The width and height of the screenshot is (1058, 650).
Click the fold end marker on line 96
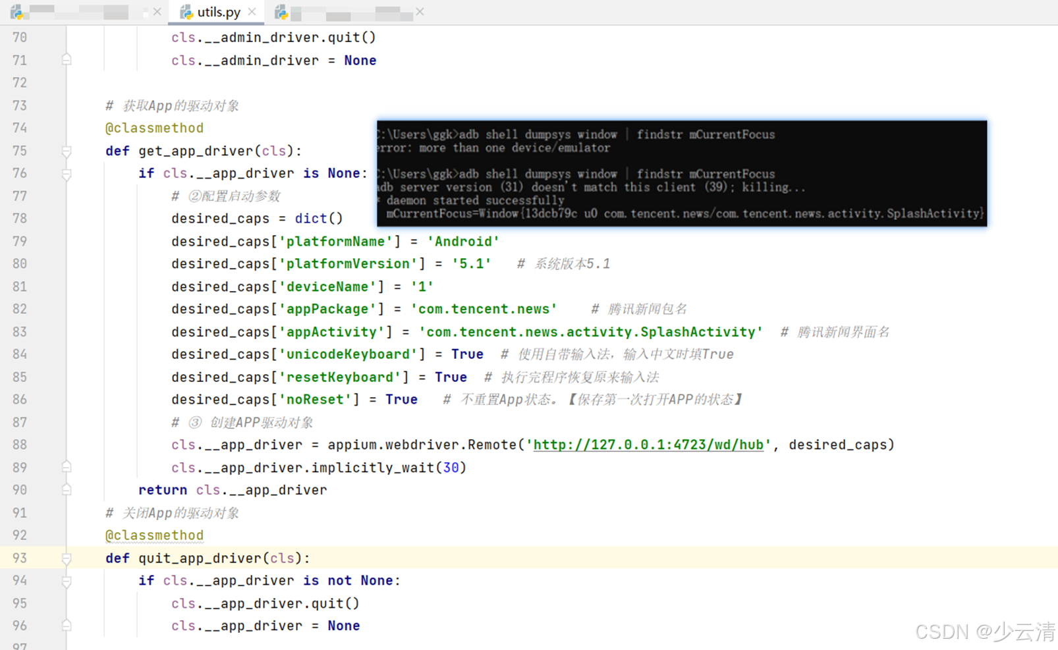click(x=67, y=625)
